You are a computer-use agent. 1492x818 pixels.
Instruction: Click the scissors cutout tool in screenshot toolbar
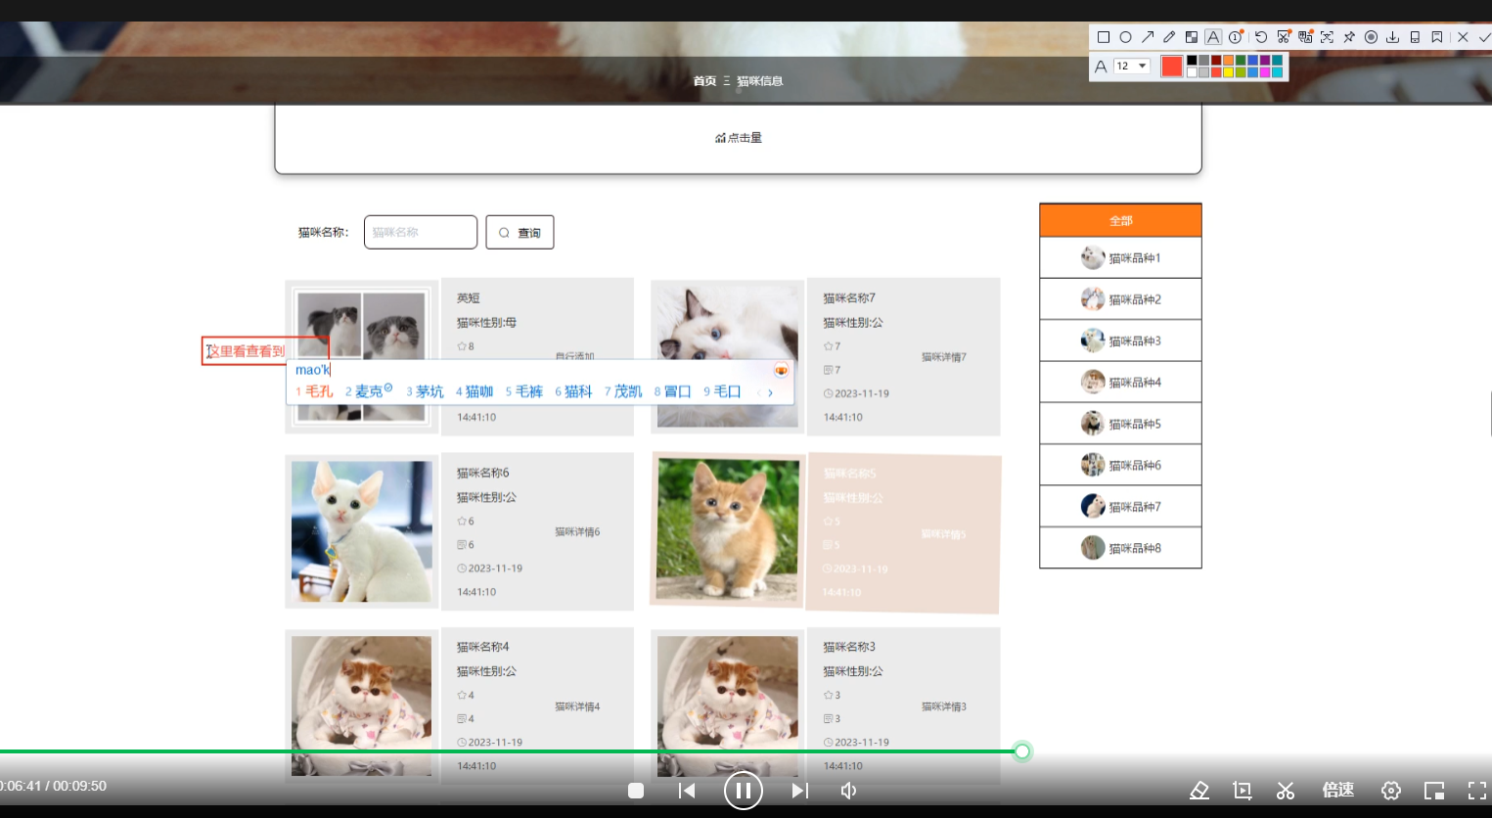[x=1284, y=37]
